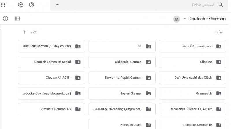Click folder icon of Hoeren Sie mal
Image resolution: width=231 pixels, height=129 pixels.
tap(148, 93)
